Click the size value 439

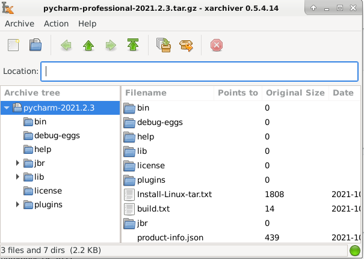tap(272, 237)
